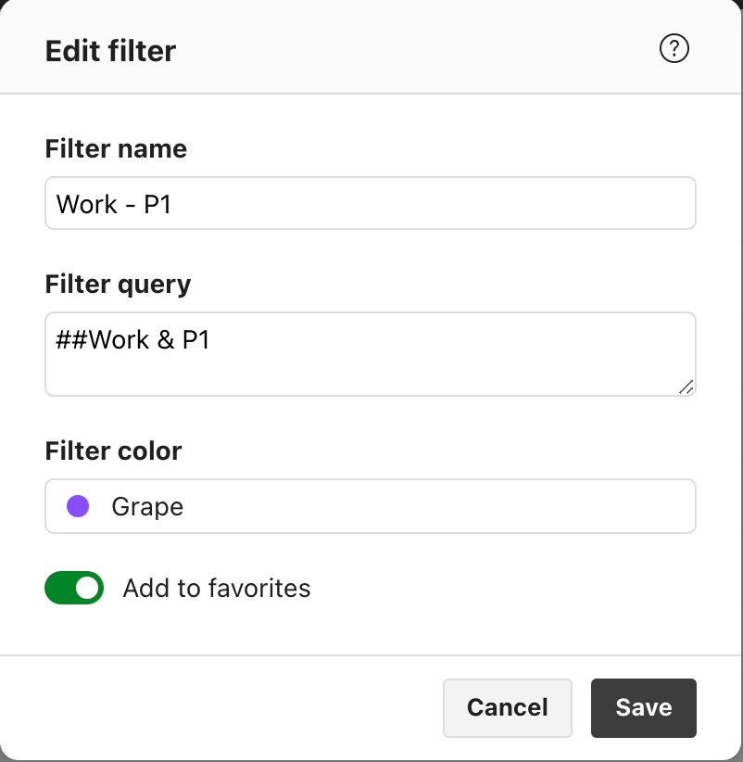Click the Filter color heading label
The image size is (743, 762).
(113, 451)
